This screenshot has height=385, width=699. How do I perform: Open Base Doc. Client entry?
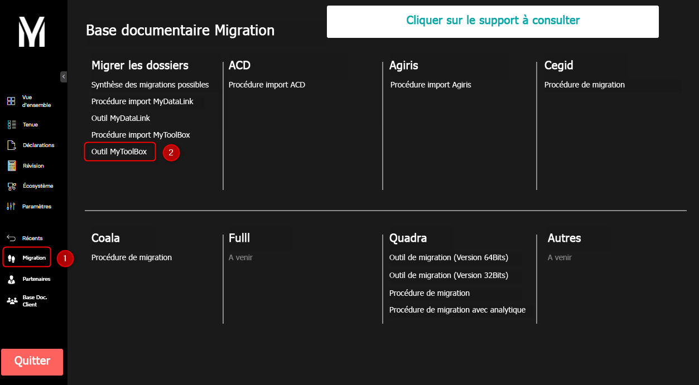pyautogui.click(x=35, y=301)
